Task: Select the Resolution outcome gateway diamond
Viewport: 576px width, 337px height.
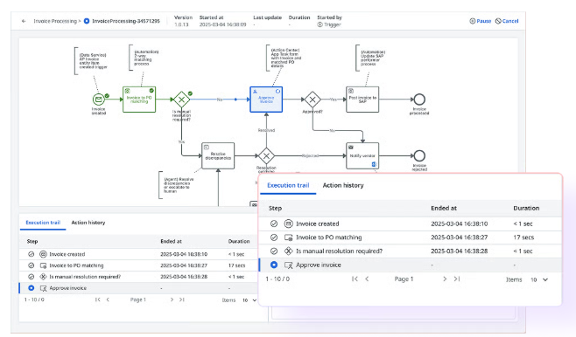Action: click(266, 155)
